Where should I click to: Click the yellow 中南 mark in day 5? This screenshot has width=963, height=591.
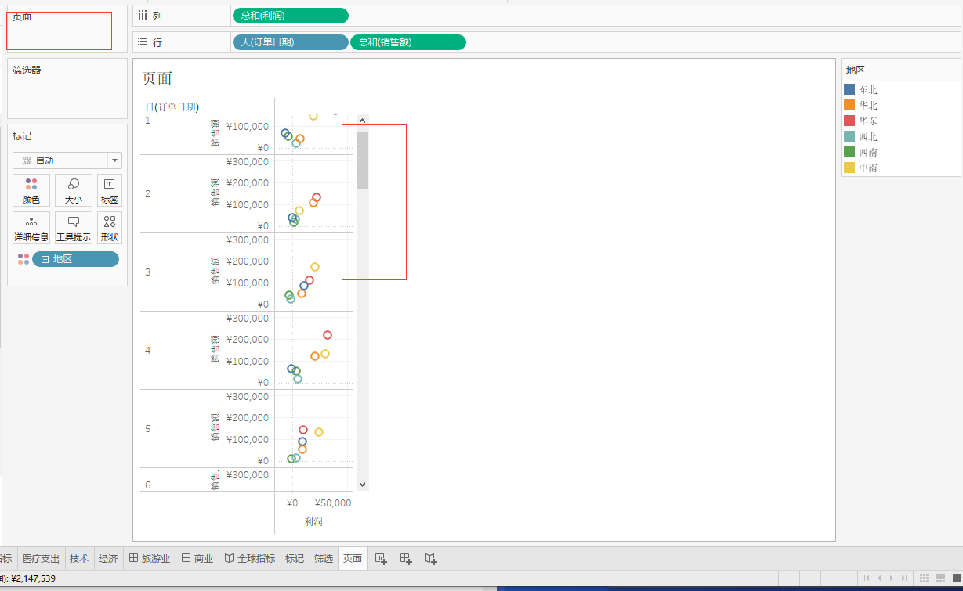319,432
